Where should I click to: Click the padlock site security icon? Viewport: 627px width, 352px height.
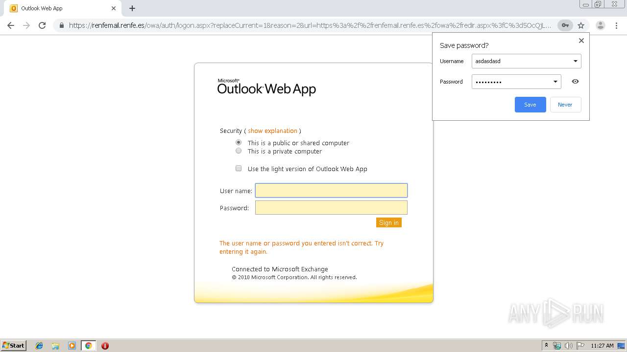[x=62, y=25]
